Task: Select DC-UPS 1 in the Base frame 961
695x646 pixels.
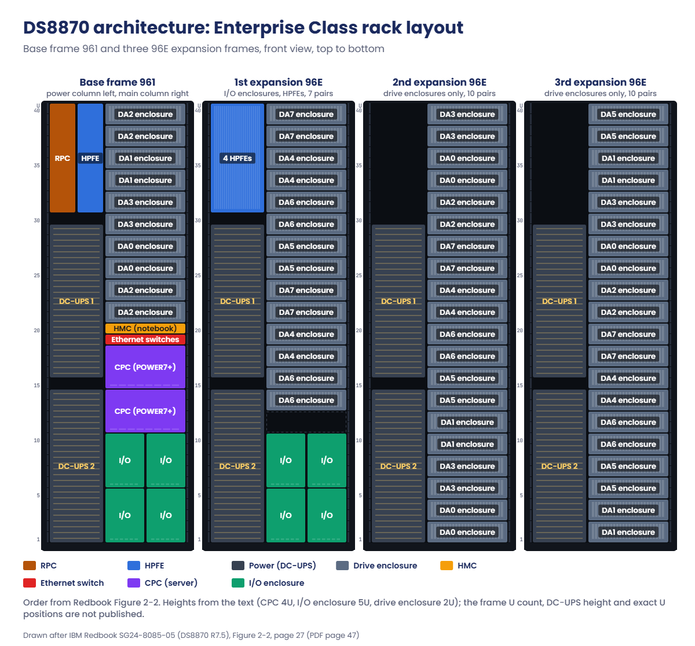Action: click(x=76, y=301)
